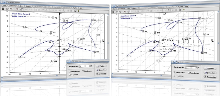The height and width of the screenshot is (96, 220).
Task: Toggle the 'Koordinaten' checkbox in the left panel
Action: 83,71
